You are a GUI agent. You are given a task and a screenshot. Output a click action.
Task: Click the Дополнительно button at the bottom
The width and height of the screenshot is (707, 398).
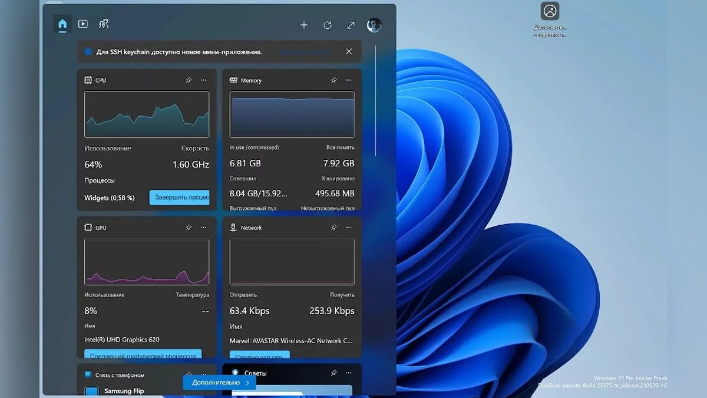coord(219,383)
